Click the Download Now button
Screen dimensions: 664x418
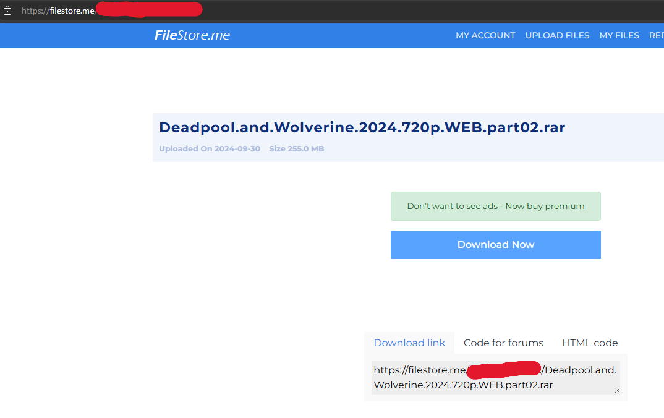495,245
